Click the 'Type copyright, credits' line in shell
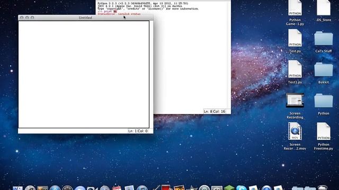 [148, 8]
